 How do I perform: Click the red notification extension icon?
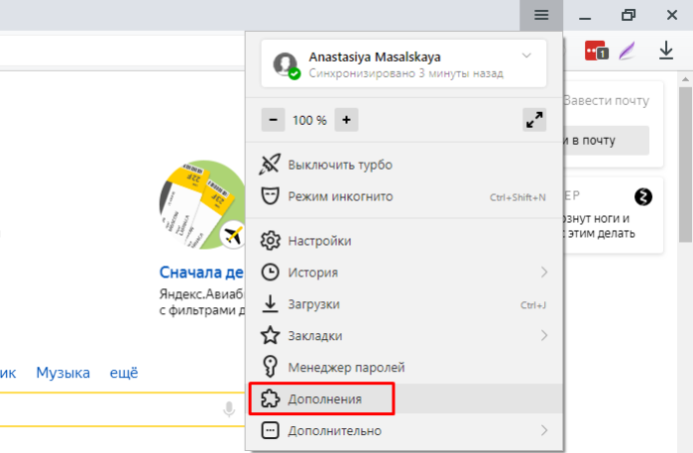coord(596,51)
